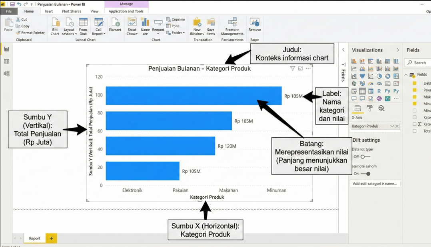Open the File menu
This screenshot has height=247, width=431.
[9, 11]
